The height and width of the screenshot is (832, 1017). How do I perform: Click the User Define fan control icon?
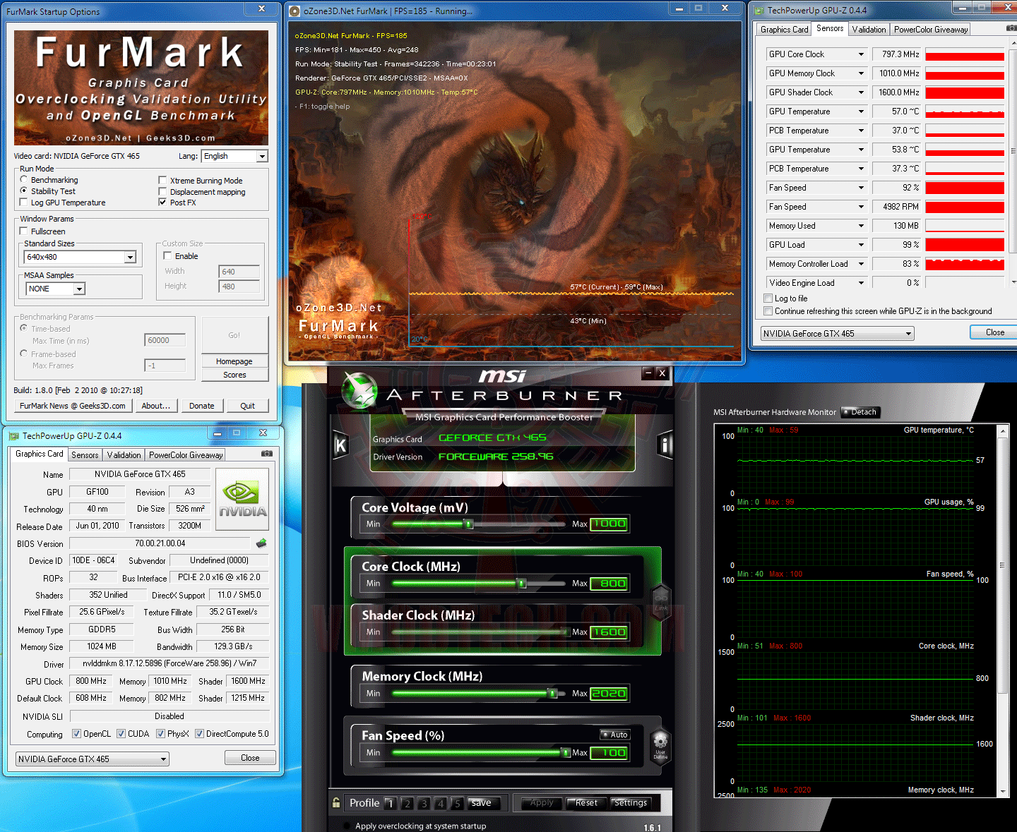point(660,745)
